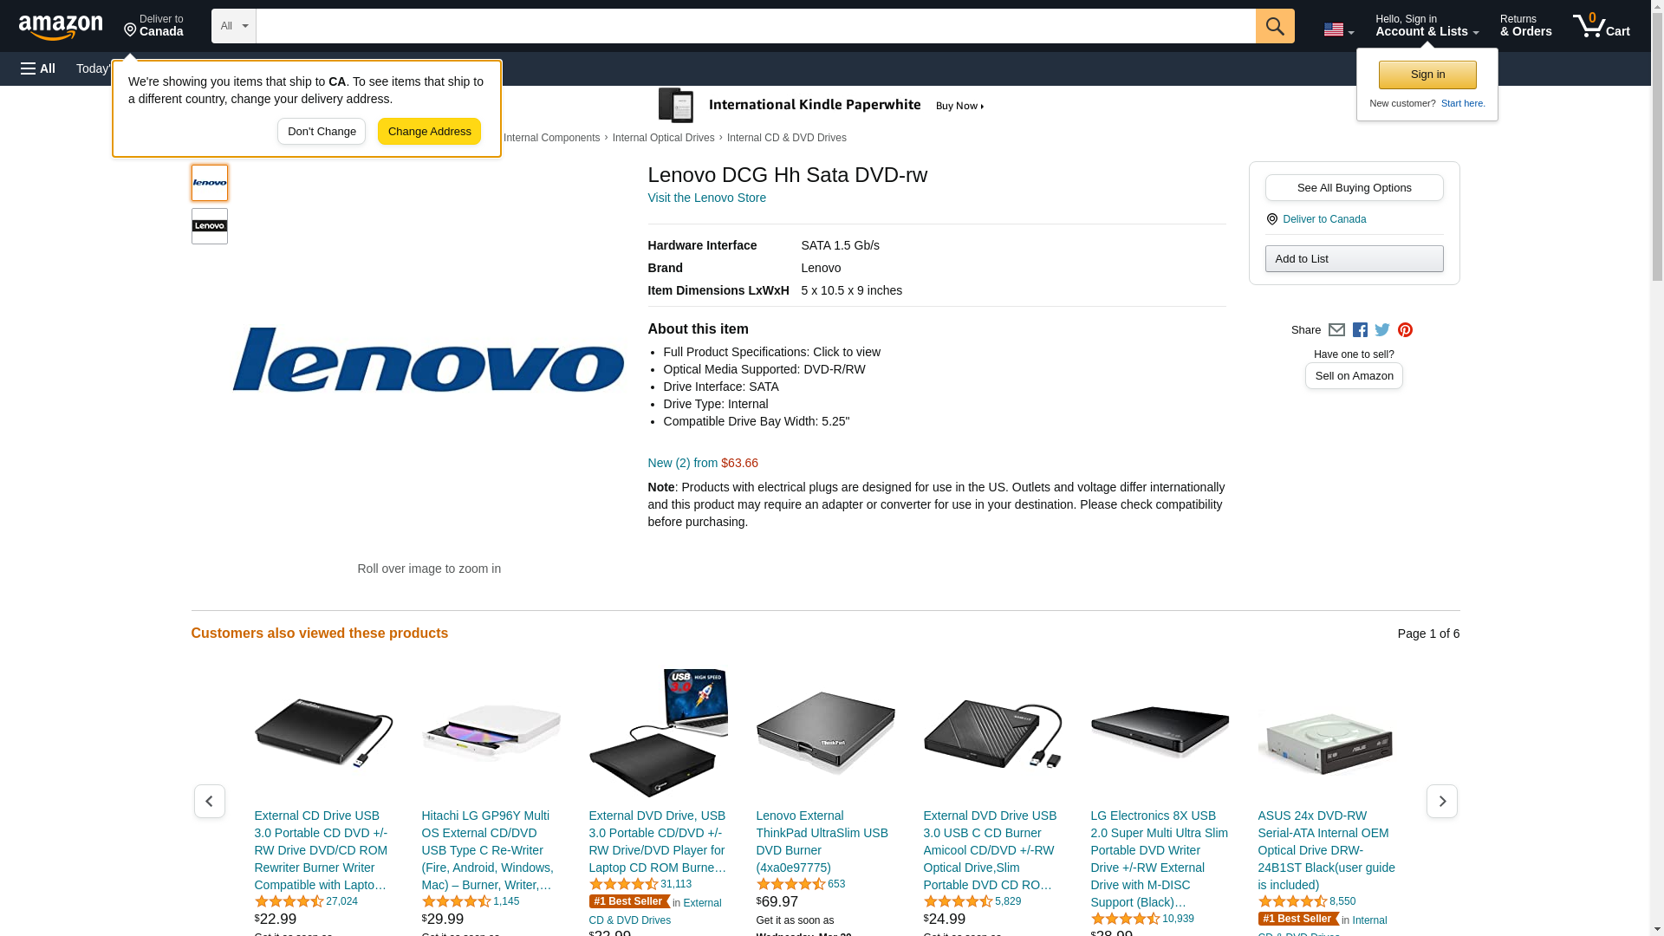Viewport: 1664px width, 936px height.
Task: Expand the search category All dropdown
Action: click(x=234, y=26)
